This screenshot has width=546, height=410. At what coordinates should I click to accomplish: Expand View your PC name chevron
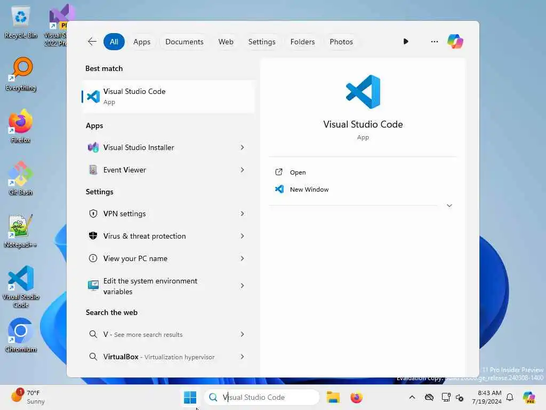pos(243,258)
